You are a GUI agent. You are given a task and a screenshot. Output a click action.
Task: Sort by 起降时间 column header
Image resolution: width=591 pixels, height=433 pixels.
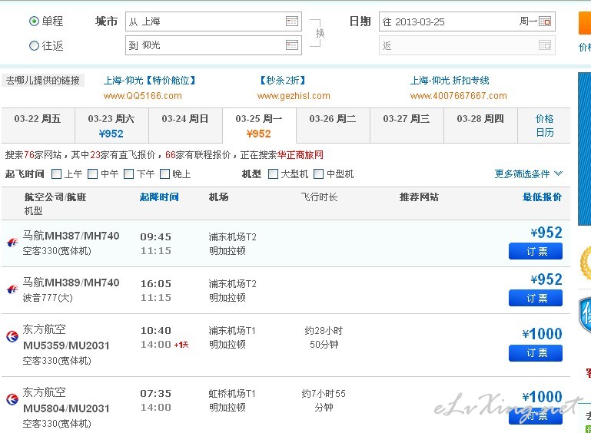pos(159,197)
